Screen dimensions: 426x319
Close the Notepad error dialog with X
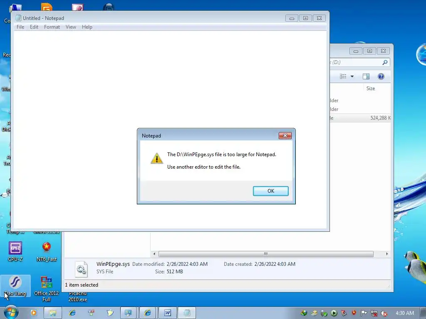click(285, 135)
